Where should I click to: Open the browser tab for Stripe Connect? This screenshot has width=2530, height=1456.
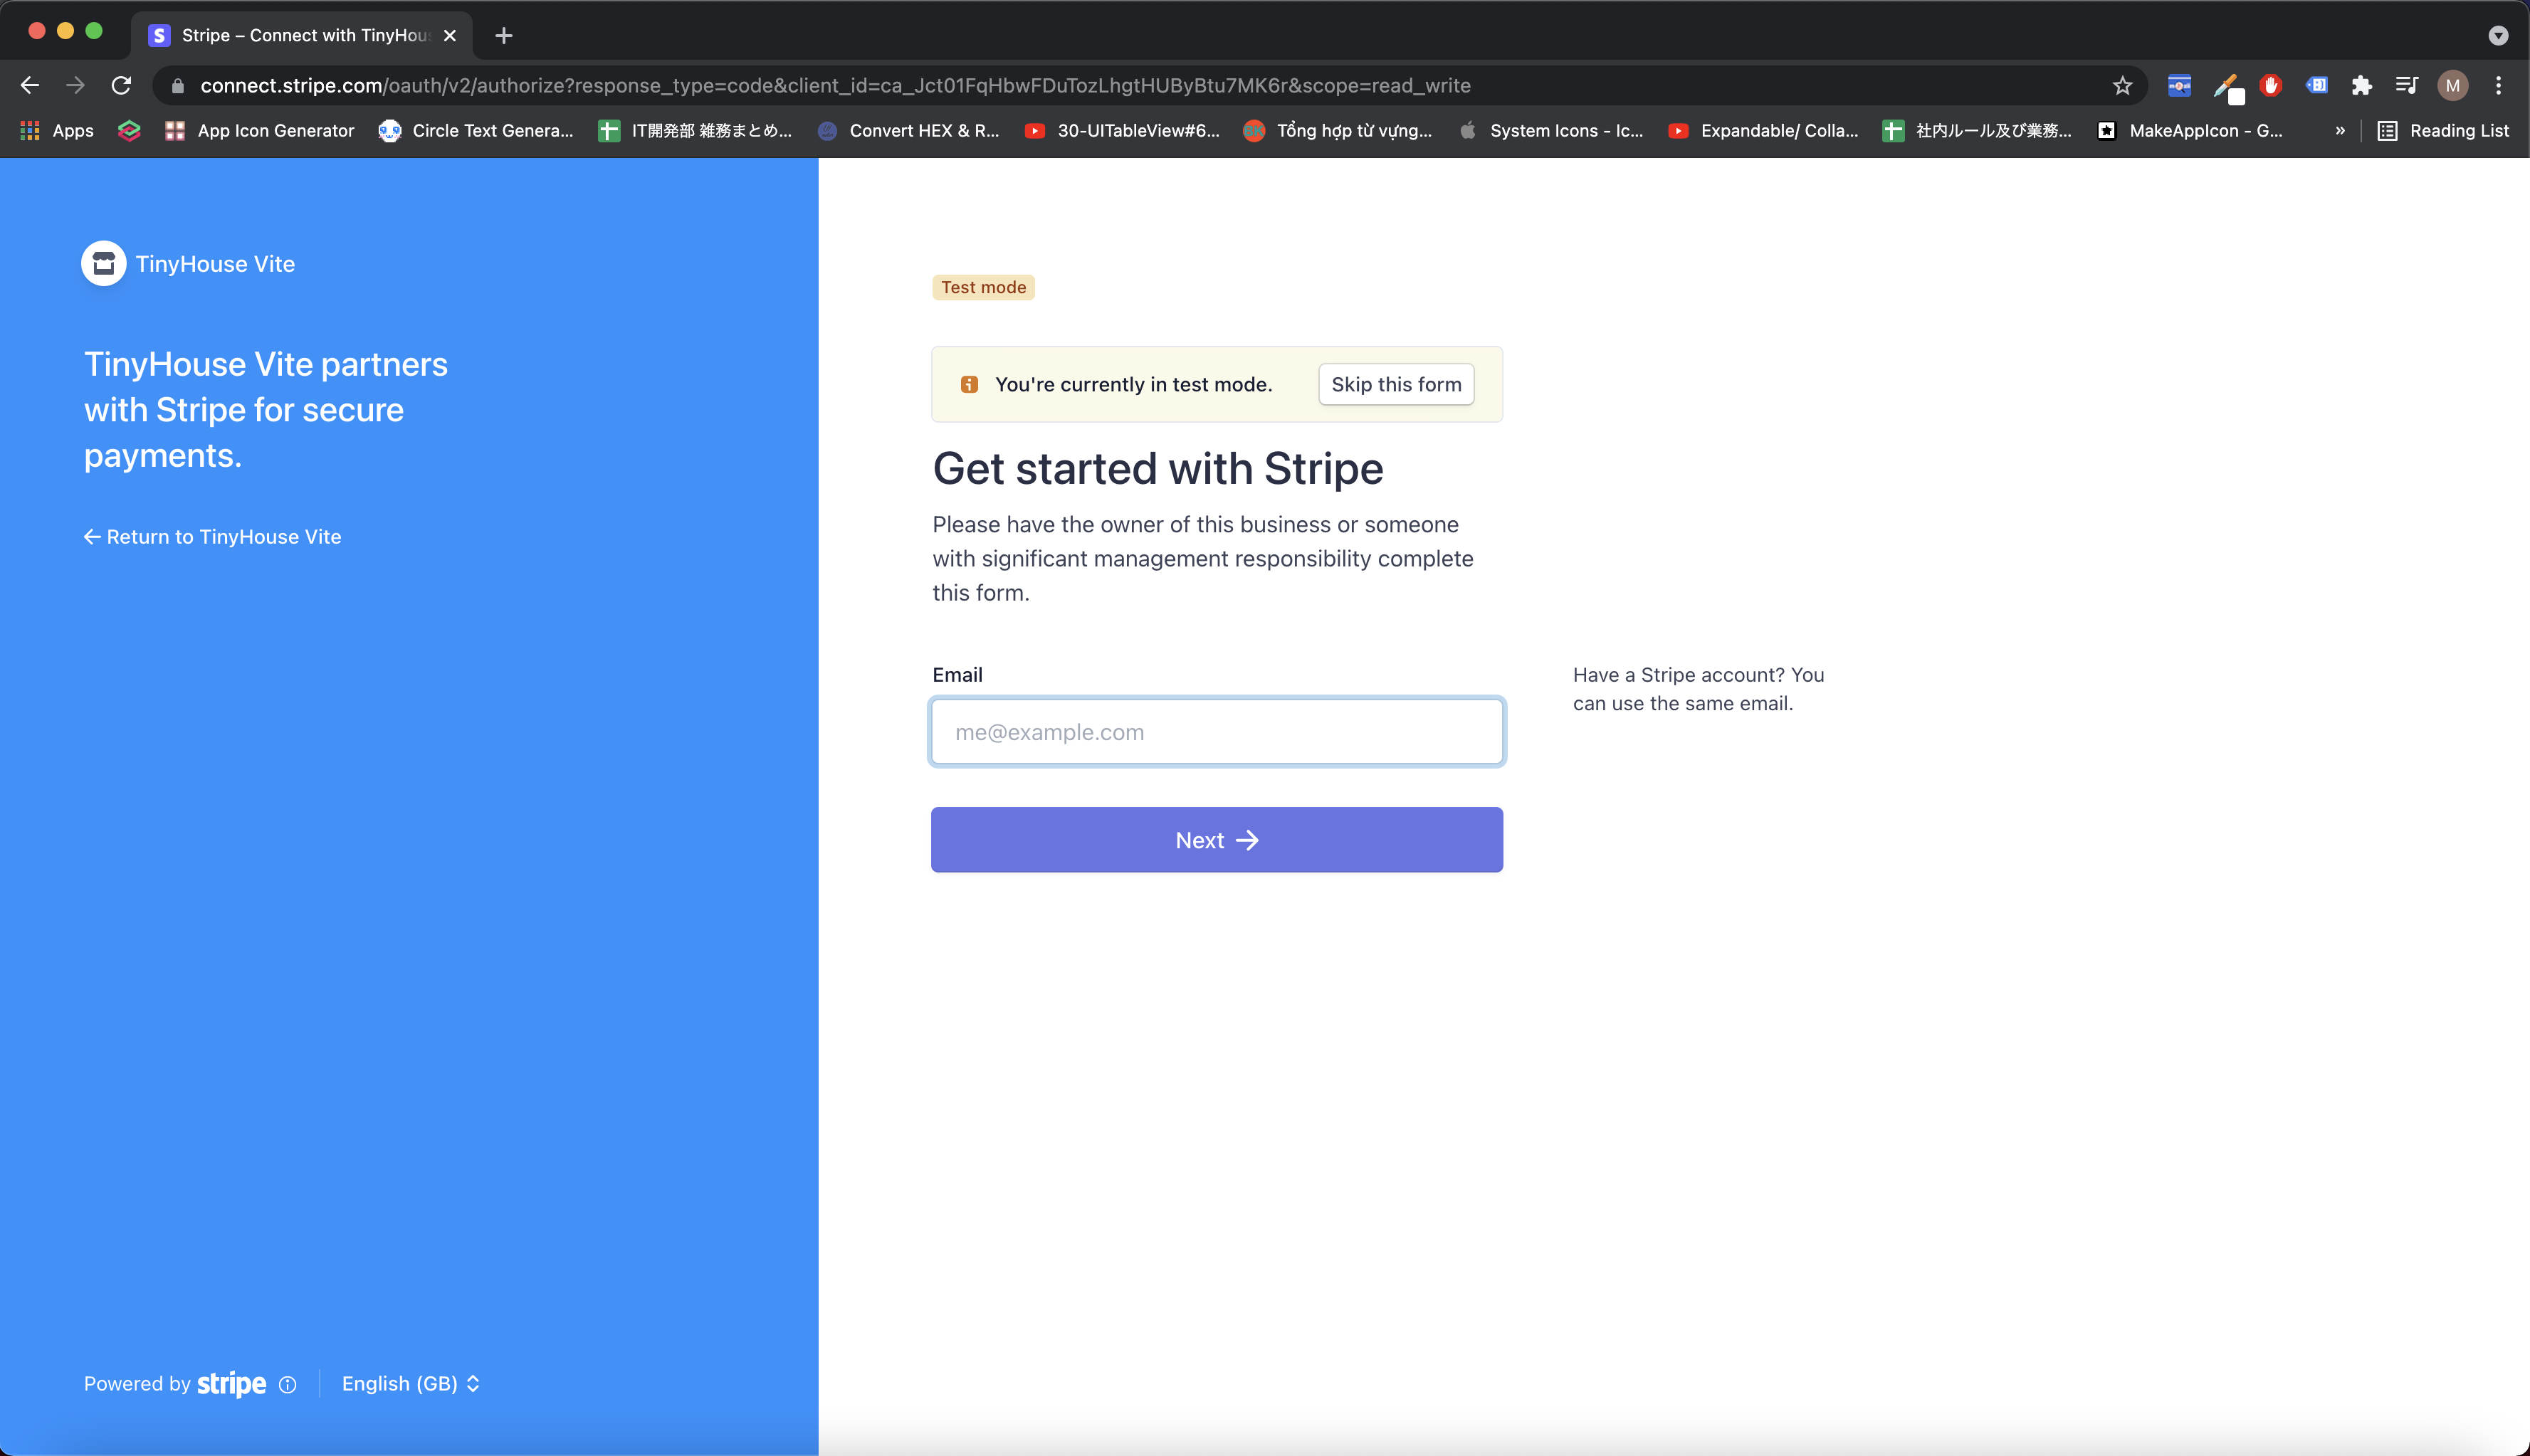click(304, 35)
